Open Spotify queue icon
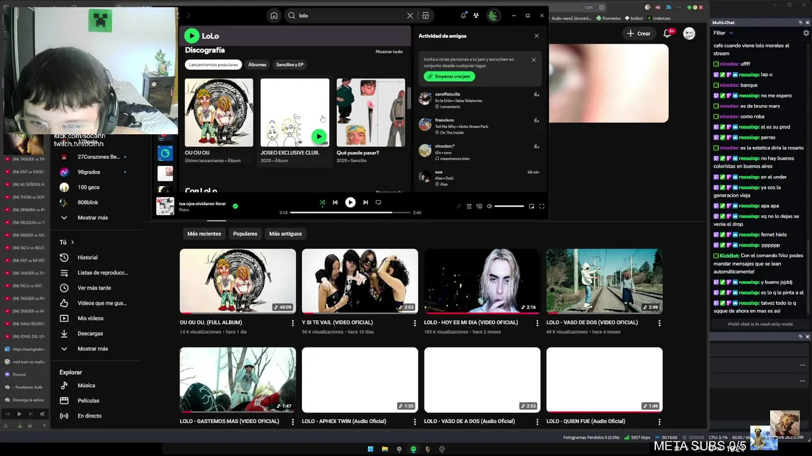 [x=469, y=206]
